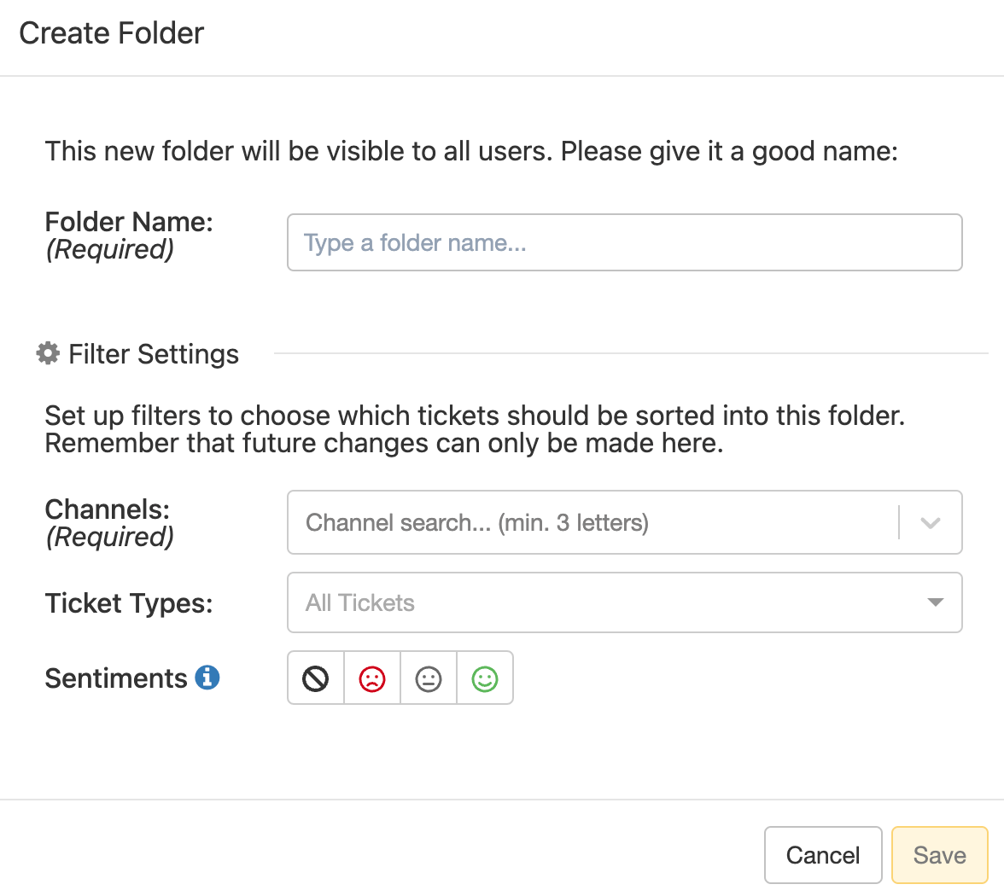Image resolution: width=1004 pixels, height=896 pixels.
Task: Select the green smiley sentiment icon
Action: pos(484,678)
